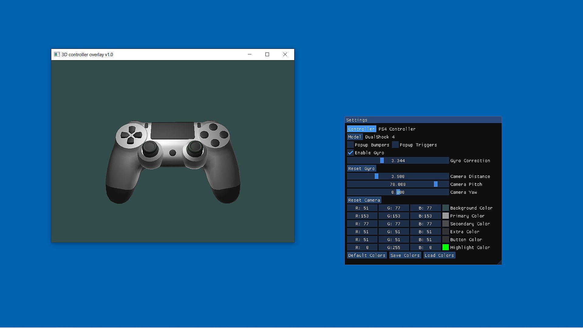The height and width of the screenshot is (328, 583).
Task: Open the Primary Color swatch
Action: [445, 216]
